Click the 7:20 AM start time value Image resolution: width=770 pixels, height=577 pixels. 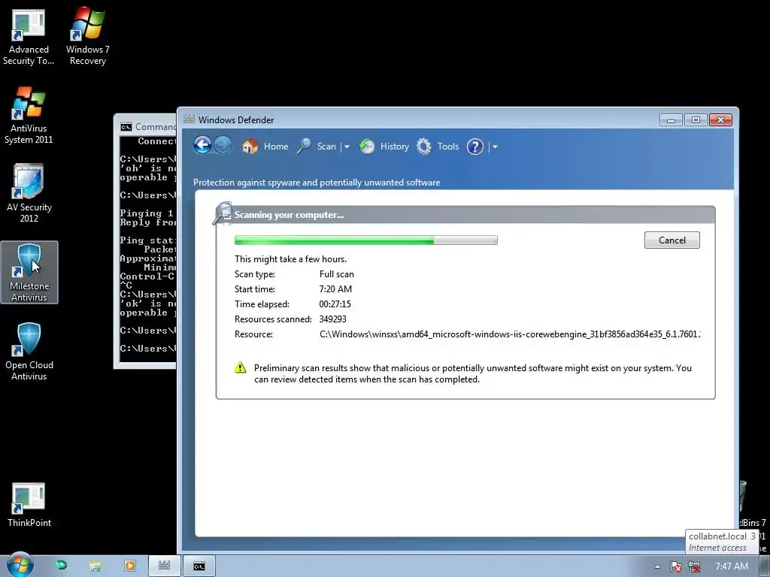pyautogui.click(x=335, y=289)
